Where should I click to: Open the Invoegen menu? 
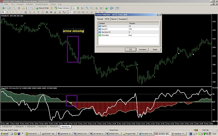(20, 4)
